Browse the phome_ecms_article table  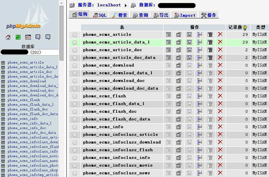click(169, 34)
